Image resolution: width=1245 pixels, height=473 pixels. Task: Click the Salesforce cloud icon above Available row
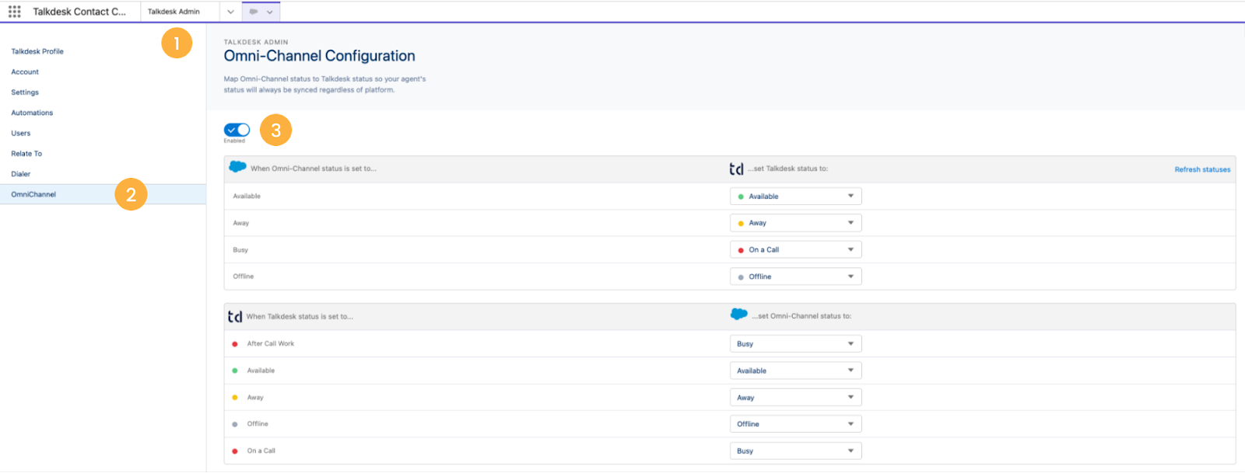tap(237, 167)
